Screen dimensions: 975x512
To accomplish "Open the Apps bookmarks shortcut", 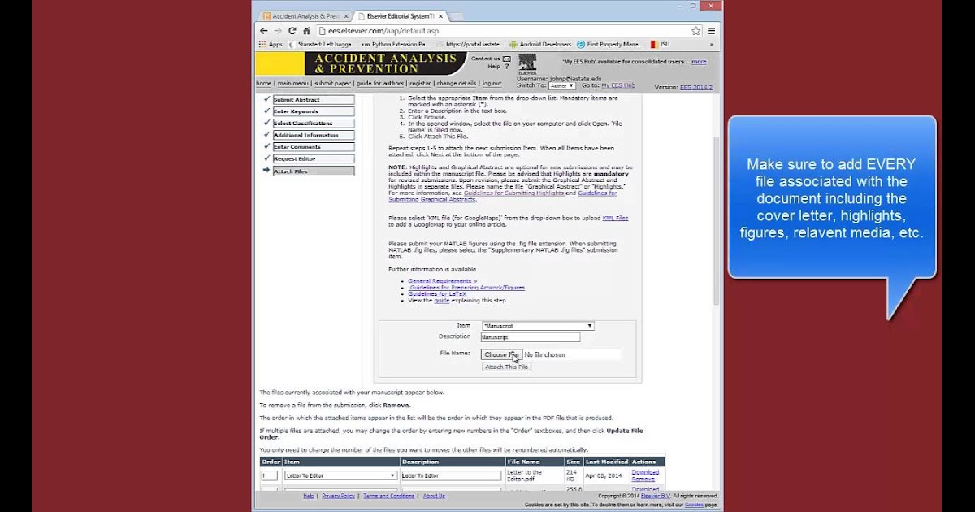I will click(x=271, y=44).
